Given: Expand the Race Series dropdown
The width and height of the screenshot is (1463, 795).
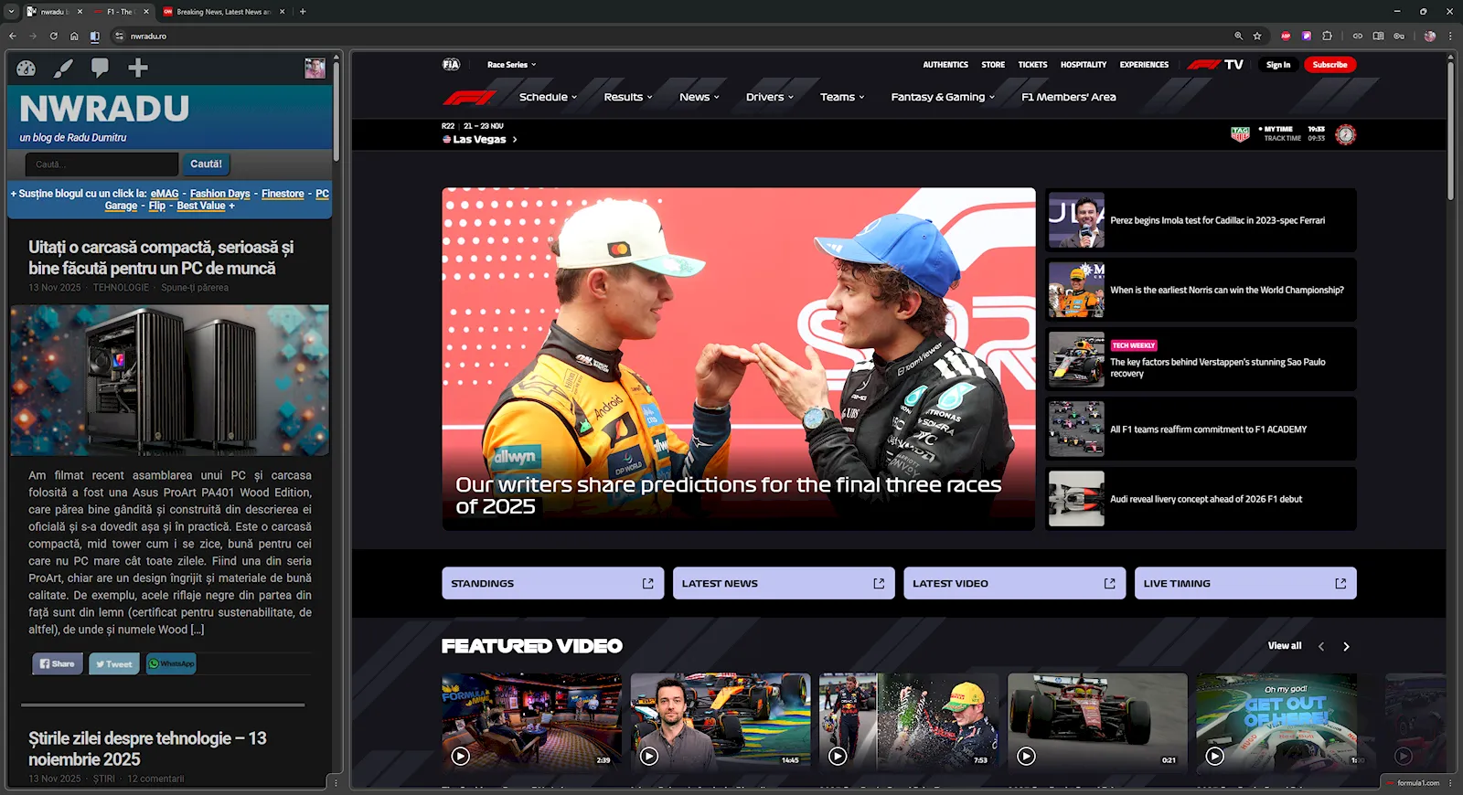Looking at the screenshot, I should click(x=511, y=65).
